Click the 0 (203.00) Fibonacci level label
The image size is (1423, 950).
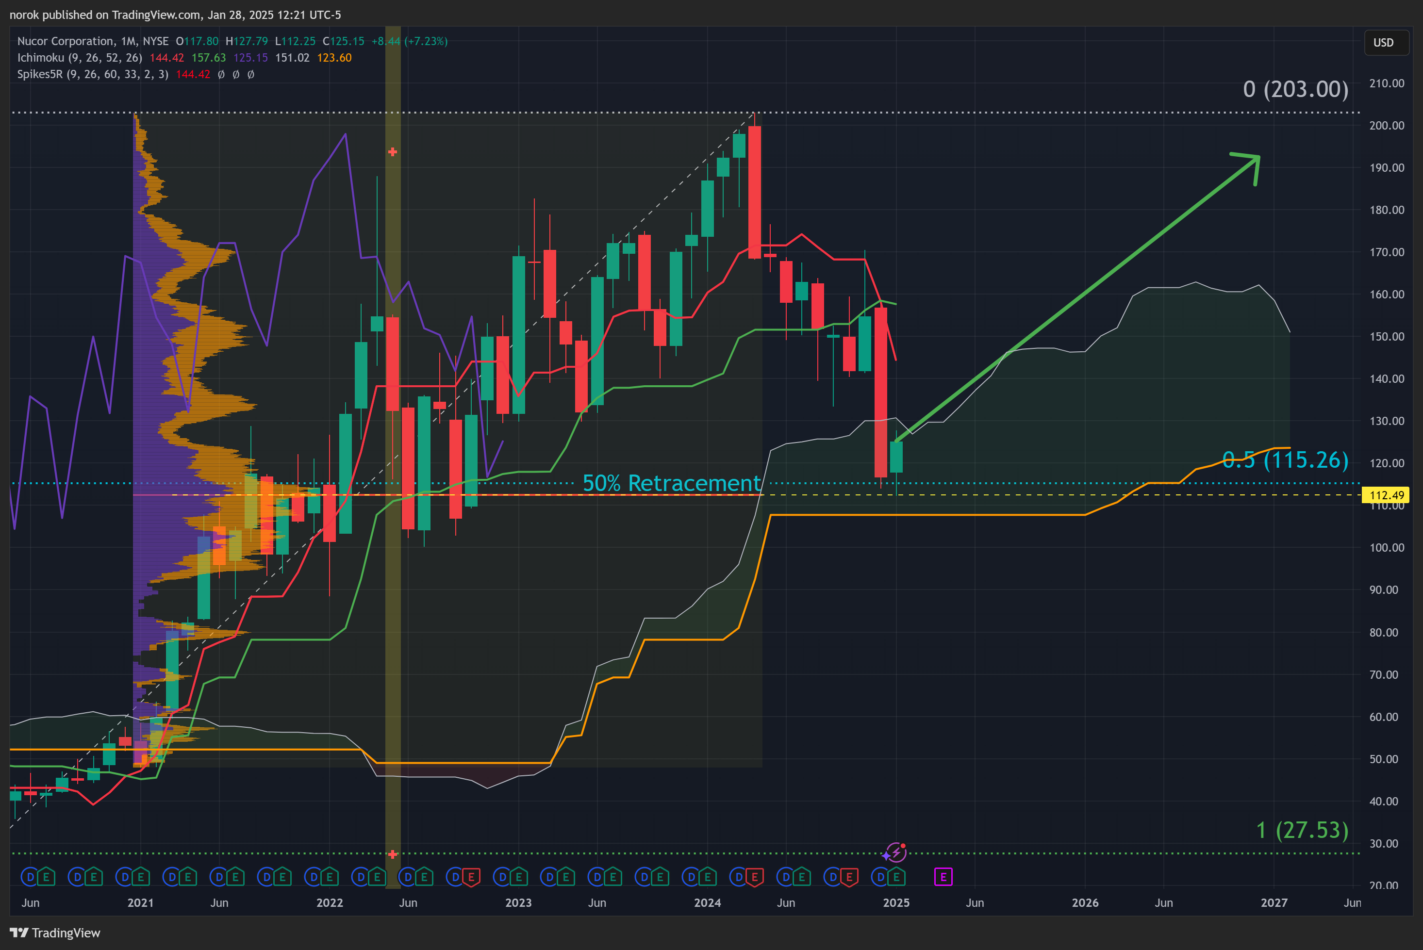1296,89
